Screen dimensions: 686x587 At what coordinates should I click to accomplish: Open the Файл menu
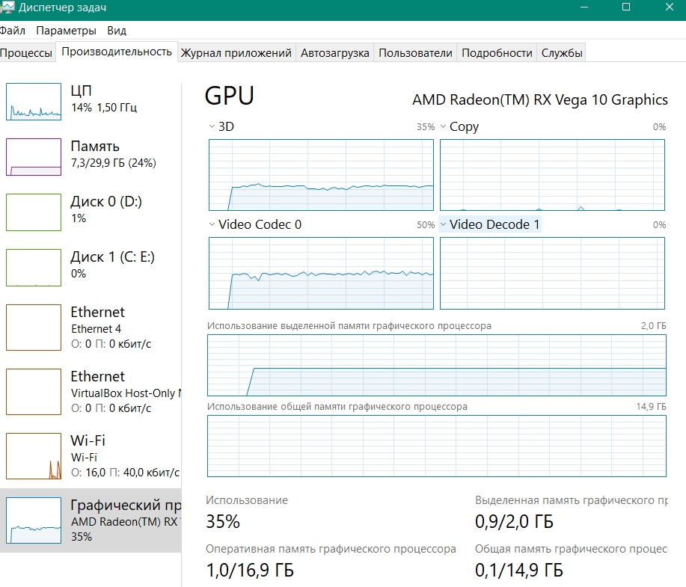click(x=13, y=31)
